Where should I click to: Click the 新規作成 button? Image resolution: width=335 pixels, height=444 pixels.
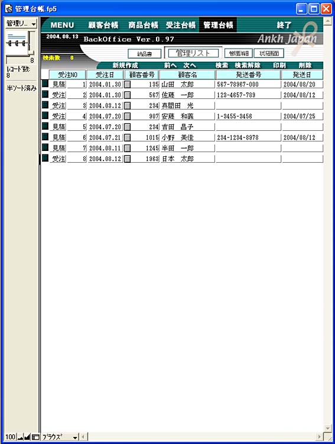(x=125, y=65)
